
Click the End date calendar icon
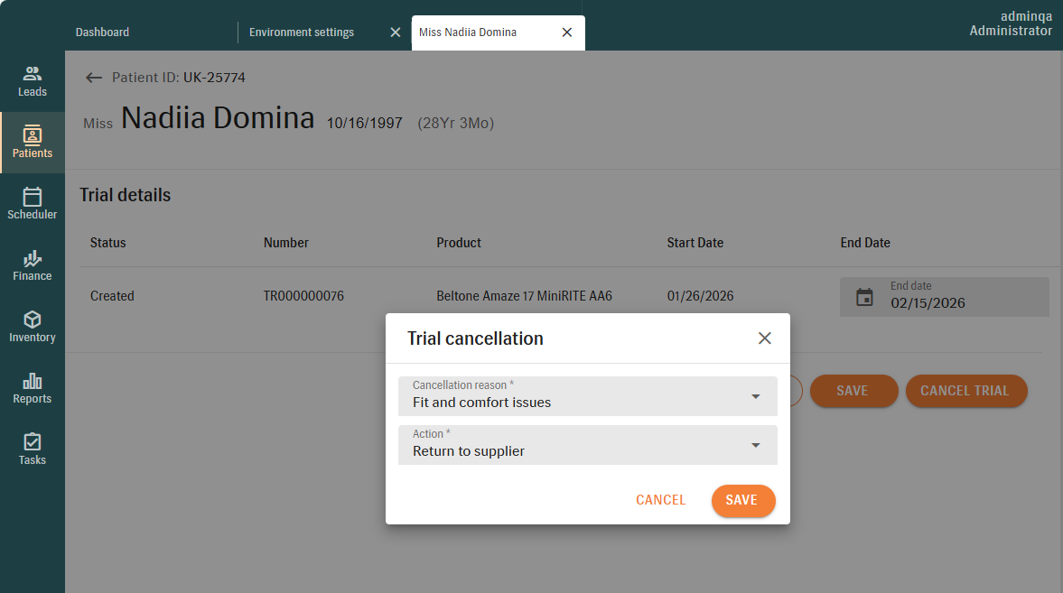coord(864,297)
